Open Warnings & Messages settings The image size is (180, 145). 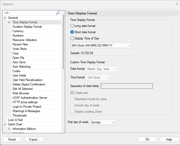26,111
